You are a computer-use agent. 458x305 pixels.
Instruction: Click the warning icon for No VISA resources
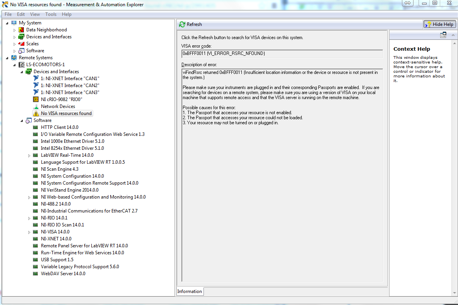coord(36,113)
